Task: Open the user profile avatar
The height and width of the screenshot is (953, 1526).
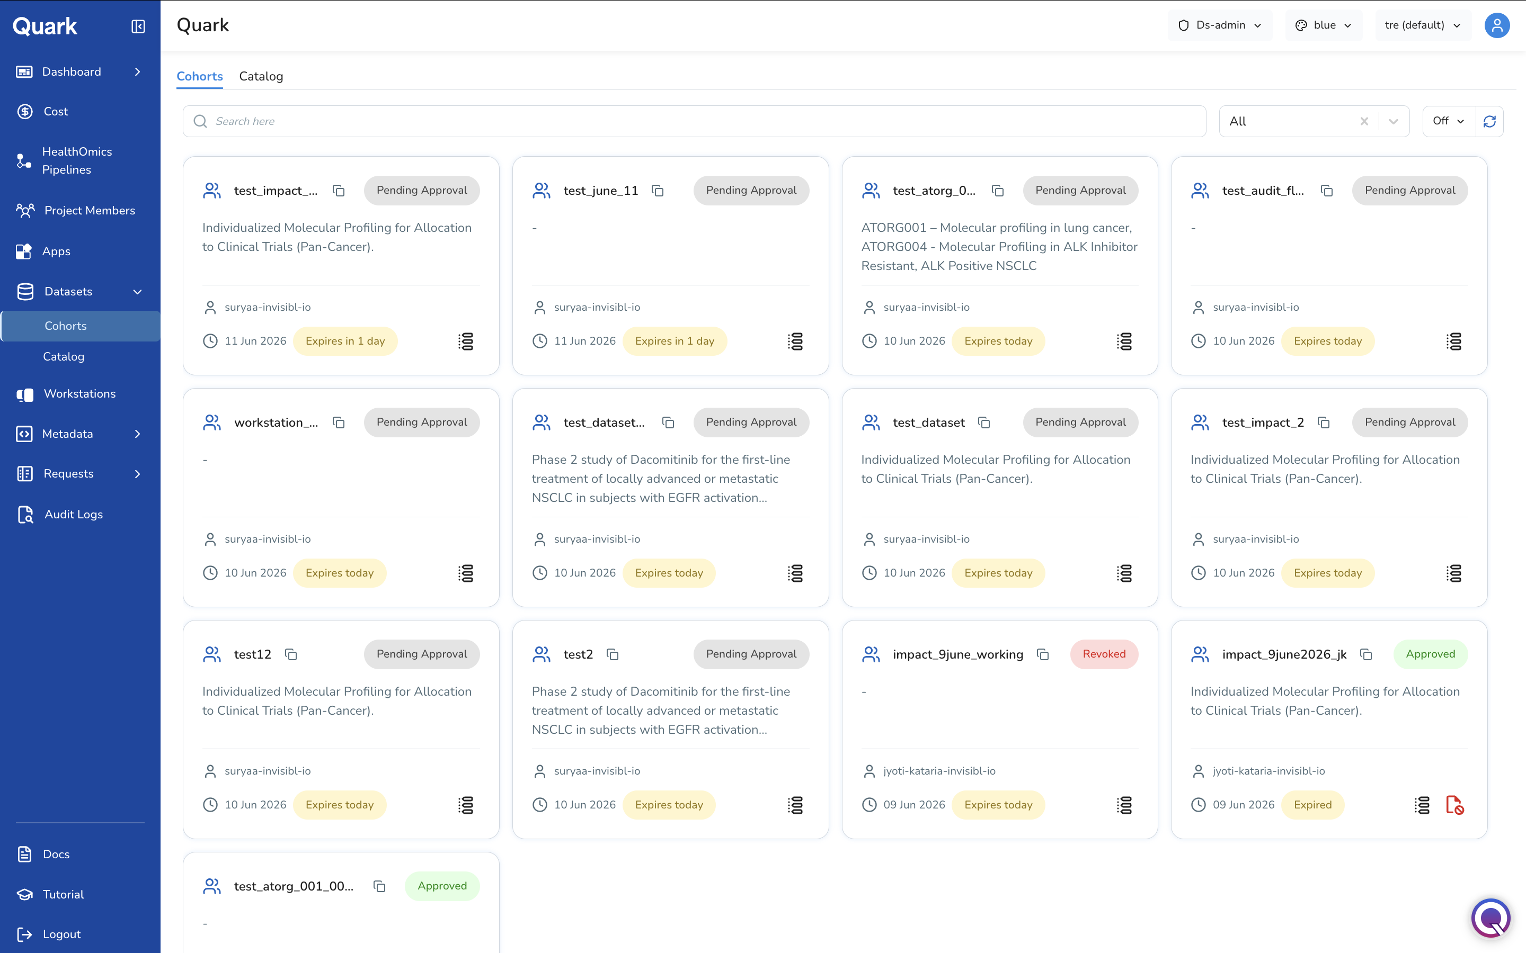Action: click(x=1496, y=25)
